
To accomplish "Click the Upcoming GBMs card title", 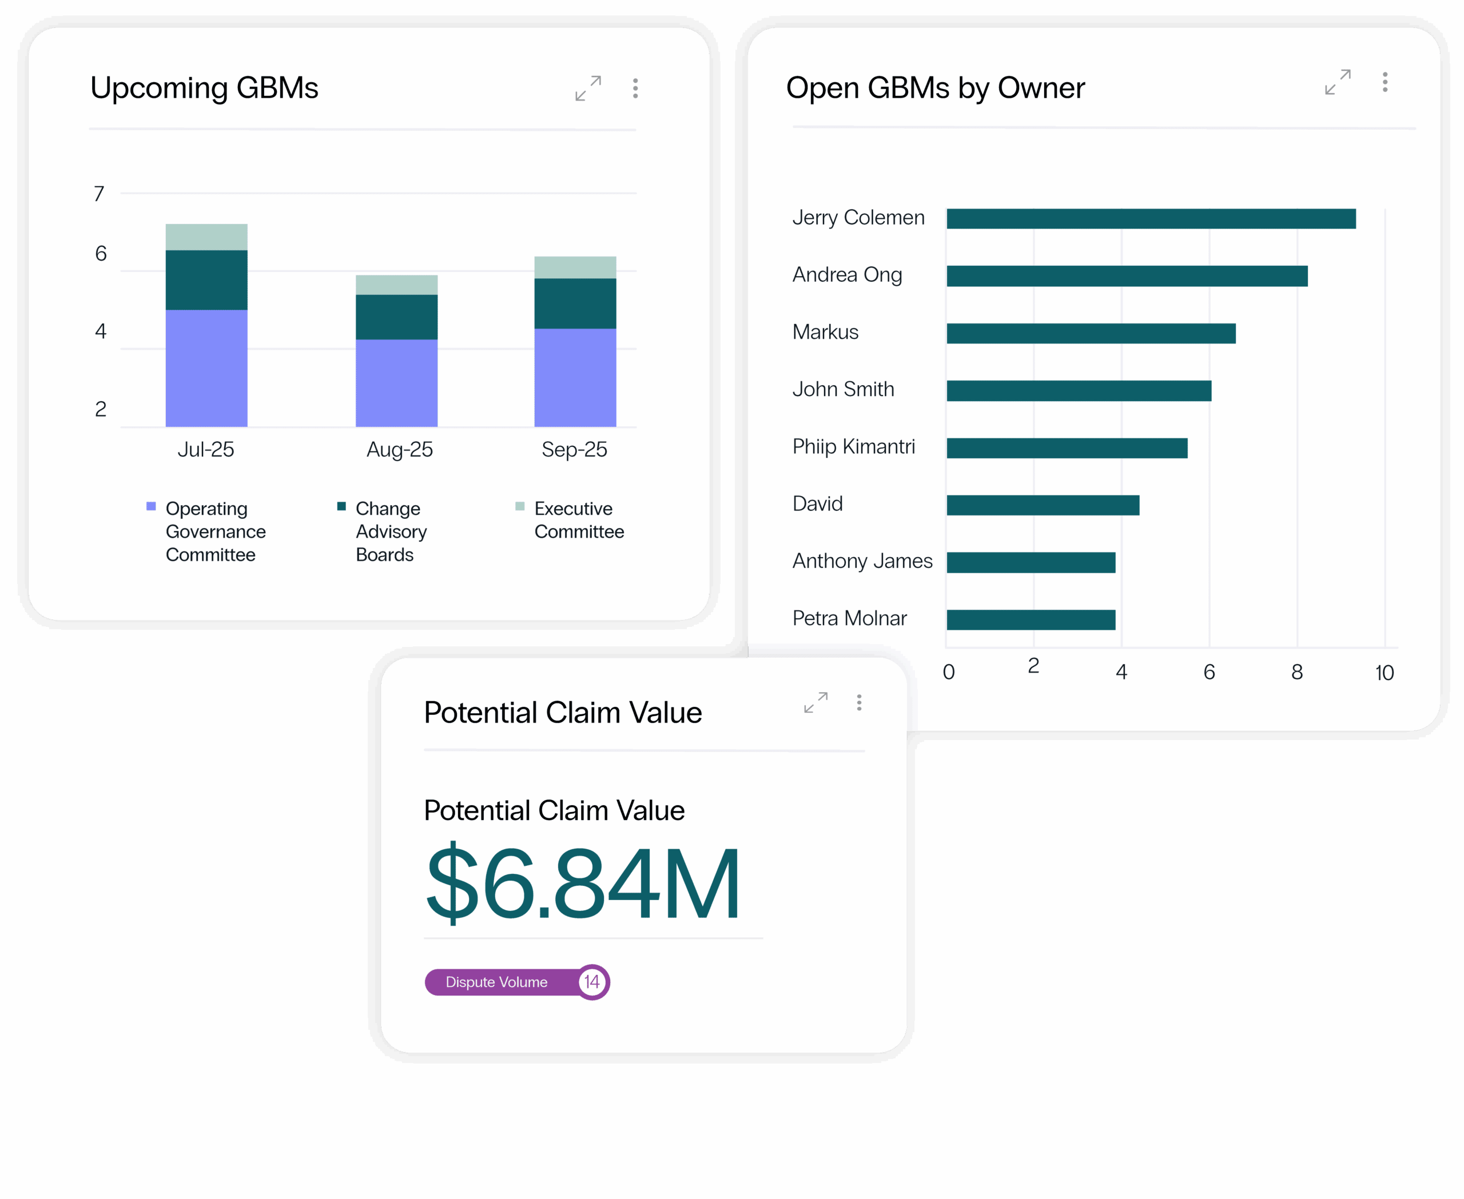I will click(205, 89).
